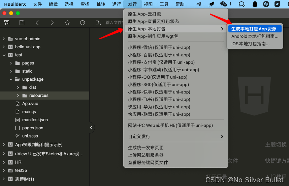Go forward with the right arrow toolbar icon
Viewport: 289px width, 186px height.
coord(52,23)
